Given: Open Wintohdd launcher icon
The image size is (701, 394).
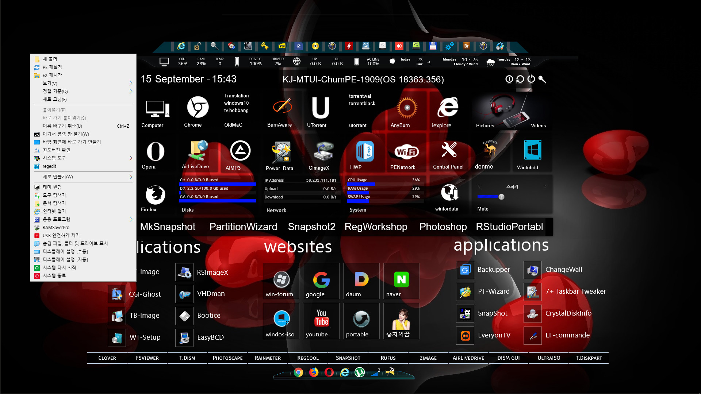Looking at the screenshot, I should [x=533, y=150].
